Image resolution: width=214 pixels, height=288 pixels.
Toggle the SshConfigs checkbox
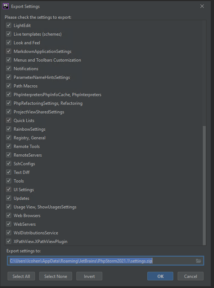(9, 163)
